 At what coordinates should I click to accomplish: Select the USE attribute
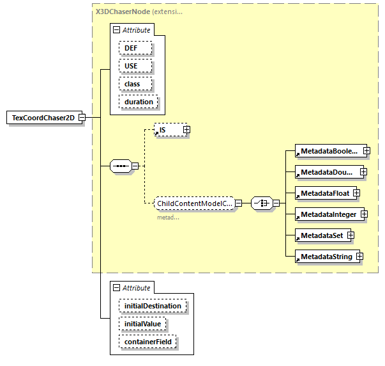[135, 66]
